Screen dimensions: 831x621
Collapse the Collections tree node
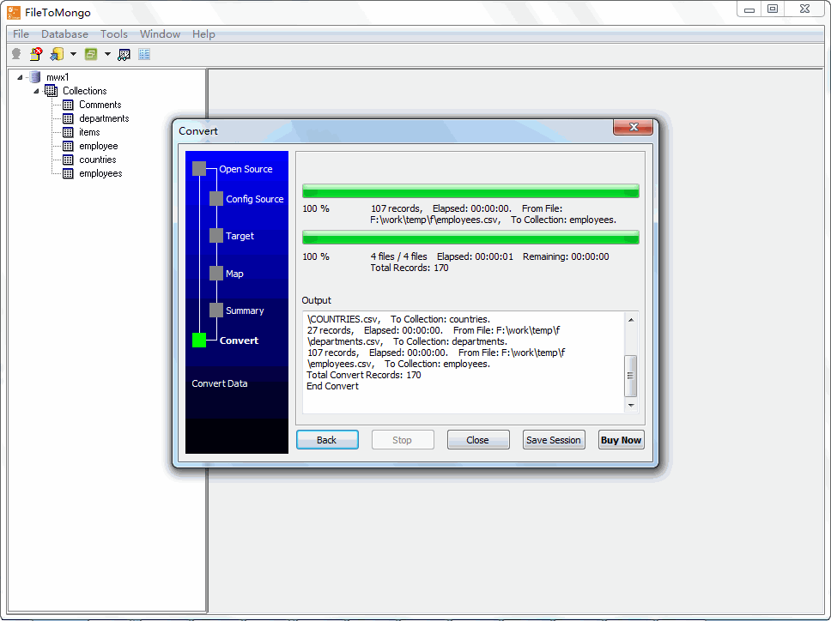coord(36,91)
